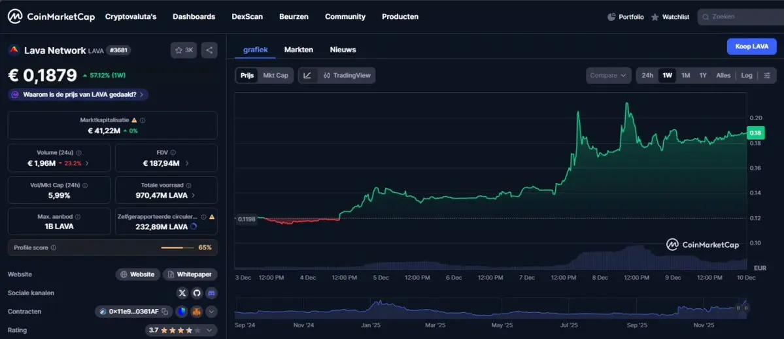Click the circulating supply warning triangle
Image resolution: width=784 pixels, height=339 pixels.
pyautogui.click(x=212, y=217)
